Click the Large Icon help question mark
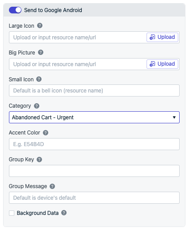The height and width of the screenshot is (231, 189). click(40, 25)
